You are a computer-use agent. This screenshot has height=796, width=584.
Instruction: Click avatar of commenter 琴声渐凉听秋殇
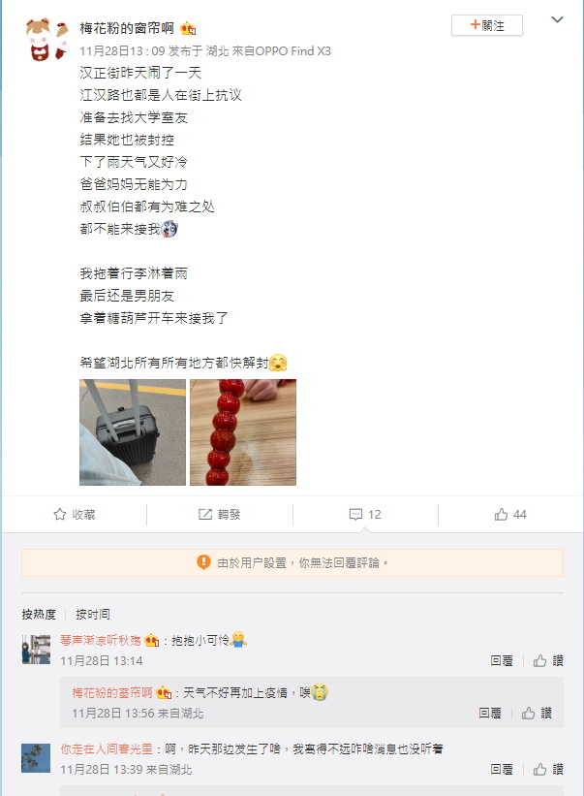[x=36, y=650]
